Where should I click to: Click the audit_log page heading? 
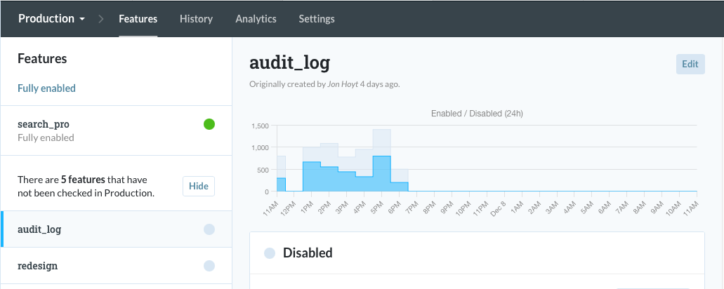pos(289,62)
